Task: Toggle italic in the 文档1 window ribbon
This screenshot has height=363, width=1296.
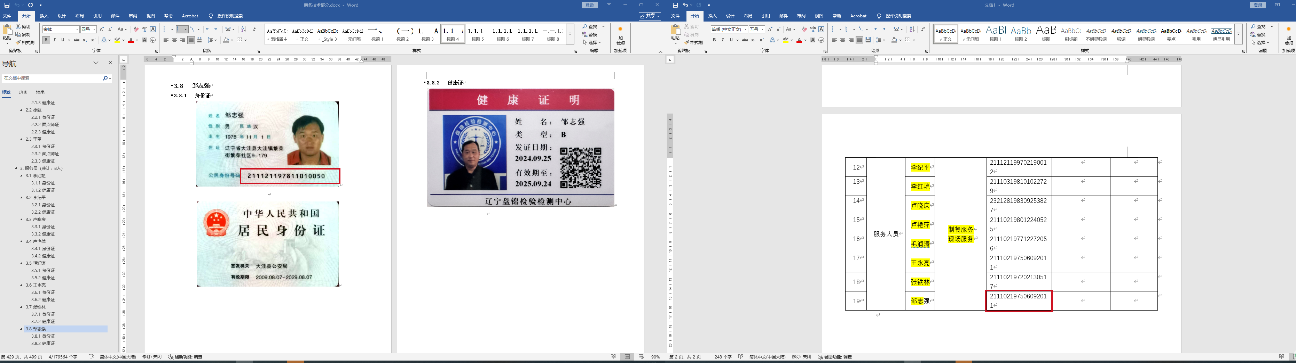Action: click(722, 40)
